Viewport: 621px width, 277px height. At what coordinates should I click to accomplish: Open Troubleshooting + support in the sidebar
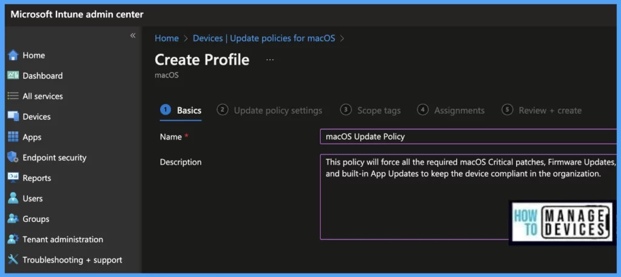(x=72, y=260)
